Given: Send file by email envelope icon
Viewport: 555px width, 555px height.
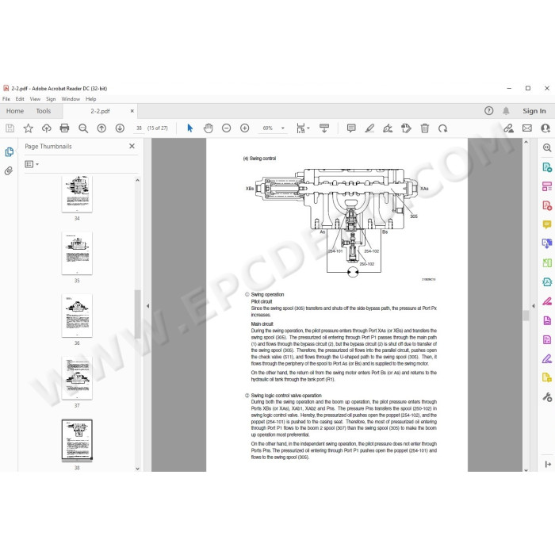Looking at the screenshot, I should click(x=527, y=128).
